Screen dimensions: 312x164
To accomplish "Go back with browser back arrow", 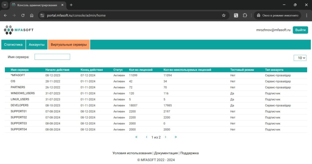I will click(5, 15).
